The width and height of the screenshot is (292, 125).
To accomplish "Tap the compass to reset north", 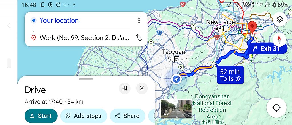I will coord(279,40).
